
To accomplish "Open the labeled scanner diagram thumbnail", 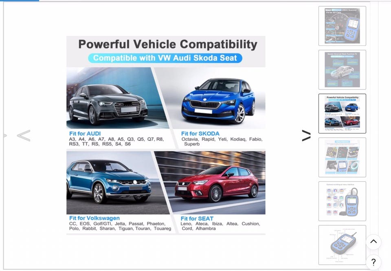I will (342, 245).
